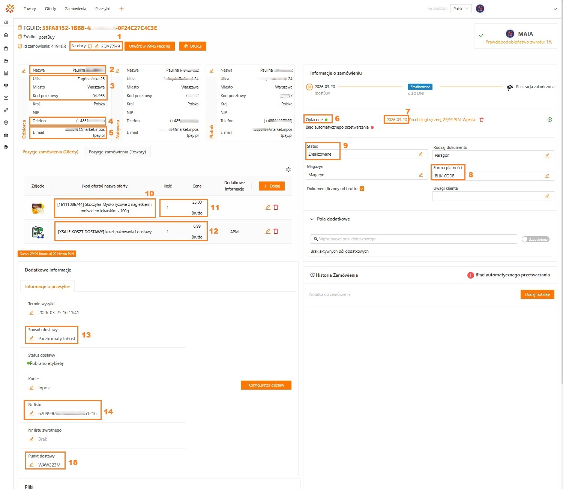Edit the Forma płatności field
The height and width of the screenshot is (489, 563).
coord(547,176)
